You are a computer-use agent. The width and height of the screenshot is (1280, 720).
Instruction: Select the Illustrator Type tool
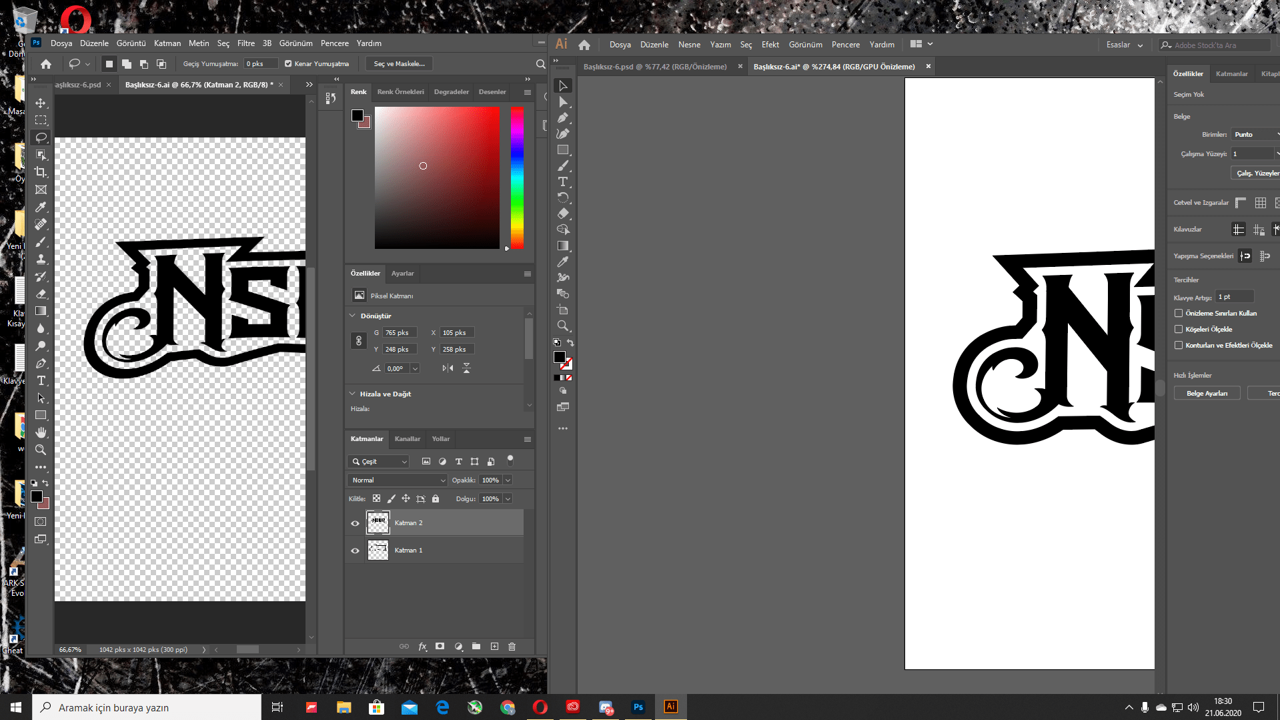tap(563, 182)
